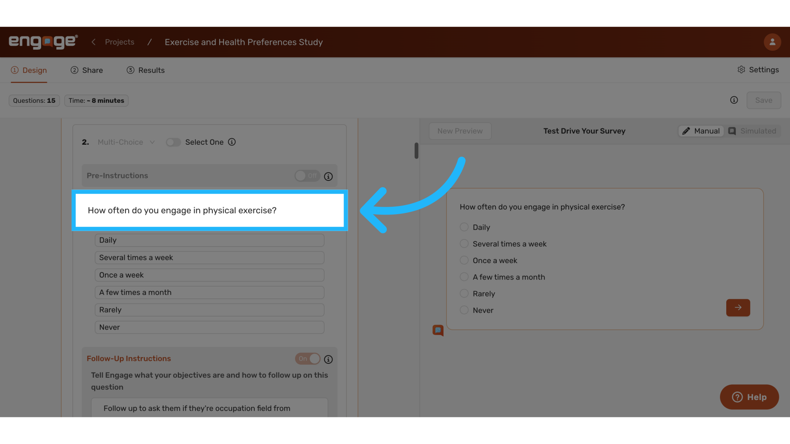Click the back chevron beside Projects
790x444 pixels.
(x=93, y=42)
